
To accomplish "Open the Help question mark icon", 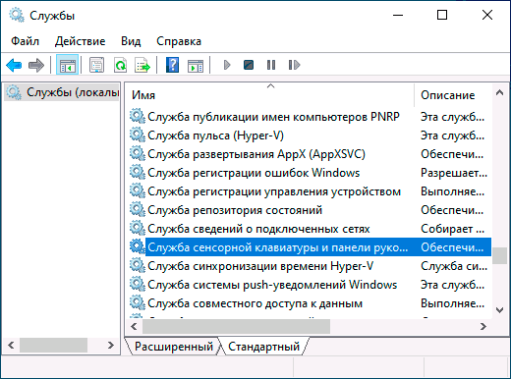I will [173, 65].
